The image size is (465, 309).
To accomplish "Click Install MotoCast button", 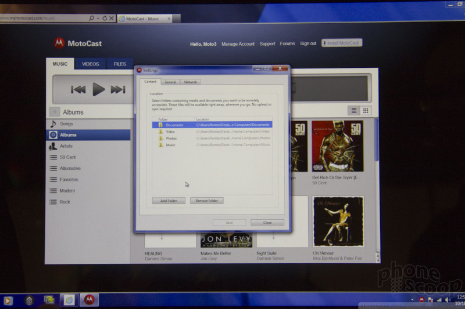I will (x=342, y=43).
